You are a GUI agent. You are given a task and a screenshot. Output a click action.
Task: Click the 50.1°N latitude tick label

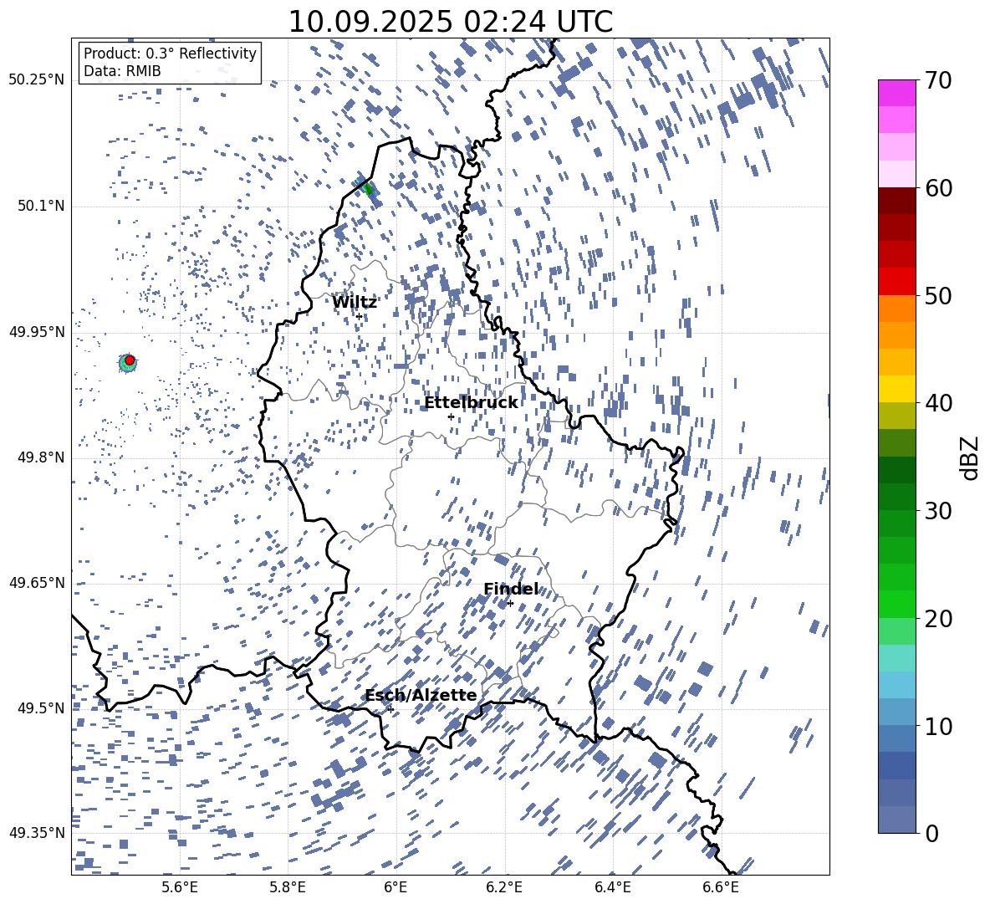(x=40, y=206)
